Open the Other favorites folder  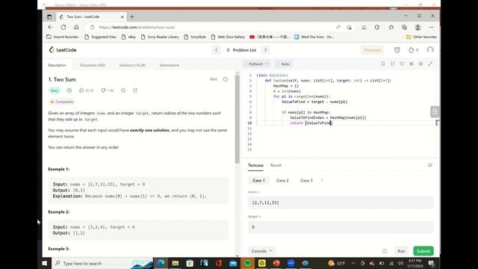pyautogui.click(x=421, y=37)
